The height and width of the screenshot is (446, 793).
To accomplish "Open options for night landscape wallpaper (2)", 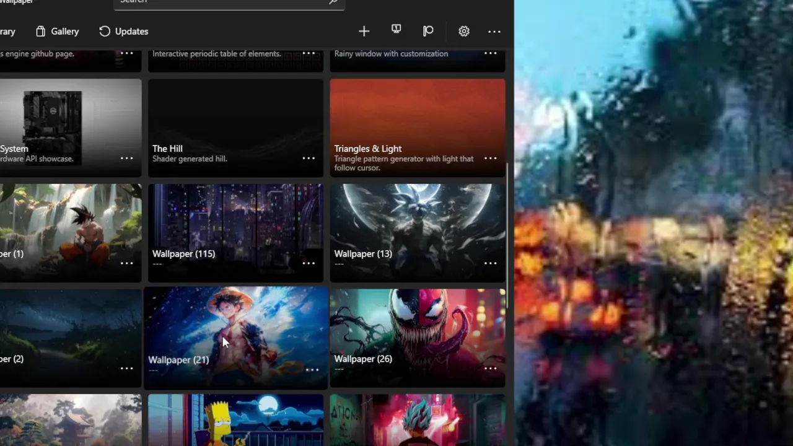I will click(x=126, y=369).
